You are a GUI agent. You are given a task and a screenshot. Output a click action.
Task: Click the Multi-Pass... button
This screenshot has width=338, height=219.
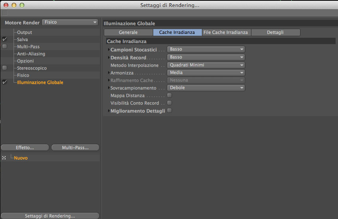click(75, 147)
